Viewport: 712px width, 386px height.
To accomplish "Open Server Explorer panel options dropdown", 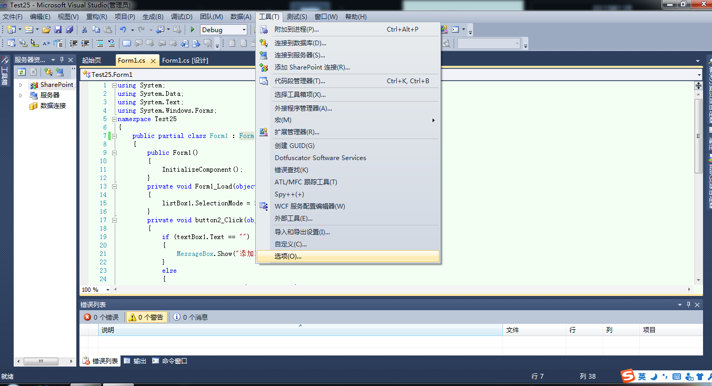I will click(53, 60).
